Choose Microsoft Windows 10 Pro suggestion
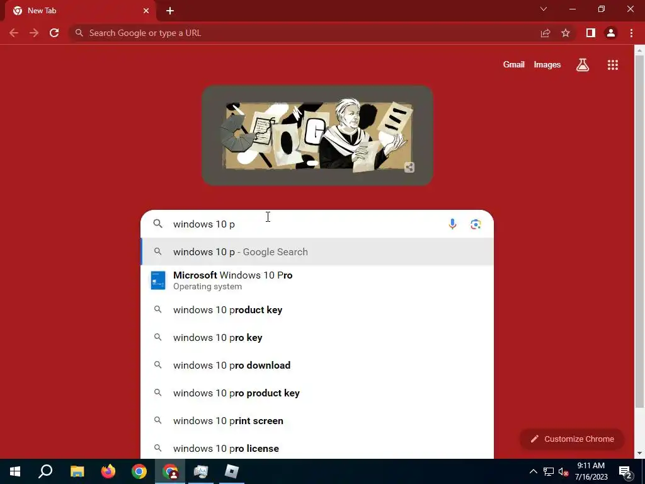The image size is (645, 484). 317,280
